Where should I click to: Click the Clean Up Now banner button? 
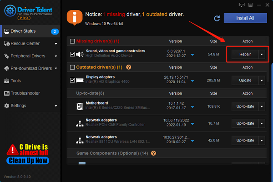pyautogui.click(x=28, y=161)
